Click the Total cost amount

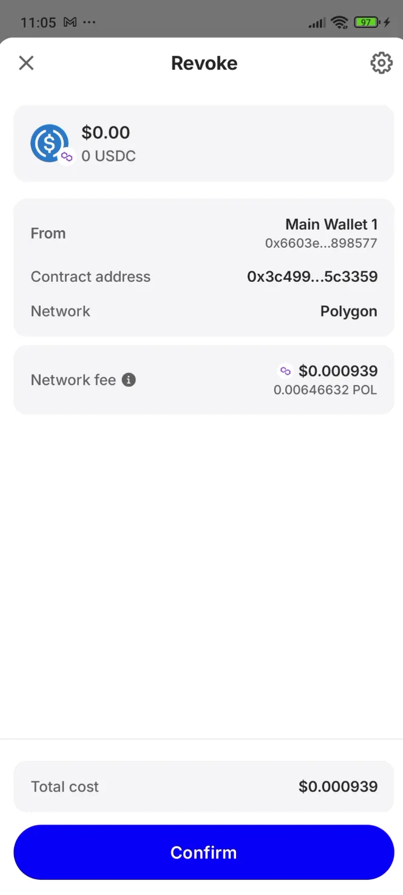pyautogui.click(x=338, y=786)
